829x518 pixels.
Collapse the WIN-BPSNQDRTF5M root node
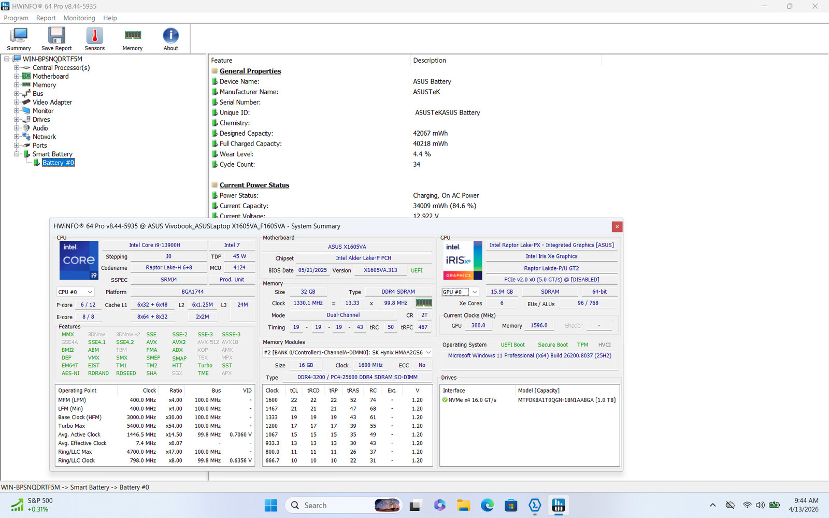(7, 59)
